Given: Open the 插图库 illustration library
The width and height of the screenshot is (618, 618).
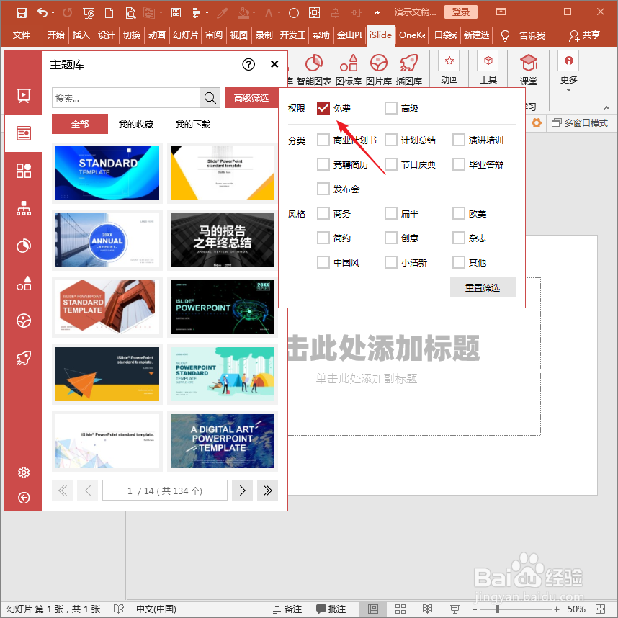Looking at the screenshot, I should (408, 70).
